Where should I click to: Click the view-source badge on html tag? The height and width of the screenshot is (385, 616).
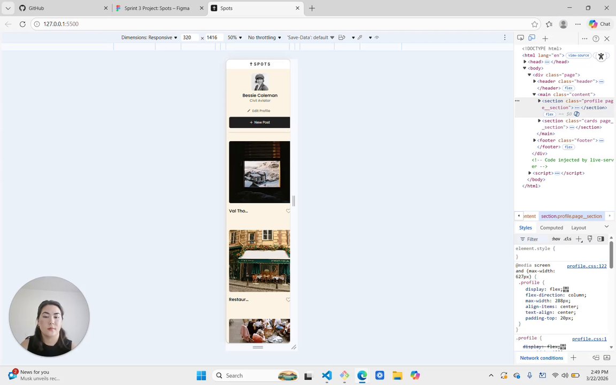click(x=579, y=56)
